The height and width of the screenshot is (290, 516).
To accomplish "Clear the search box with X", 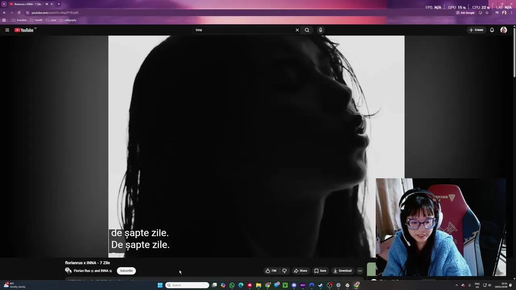I will (297, 30).
